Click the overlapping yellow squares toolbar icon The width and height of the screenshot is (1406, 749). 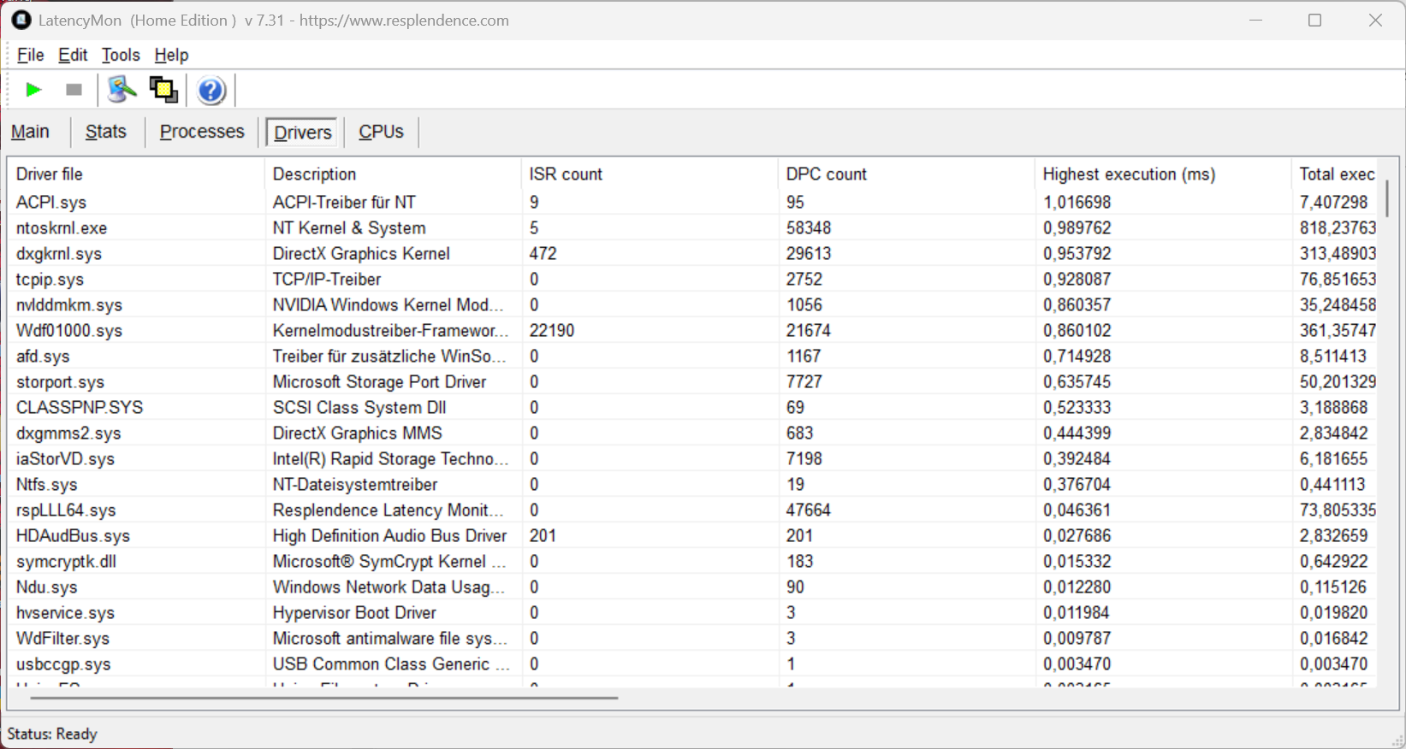(x=163, y=90)
